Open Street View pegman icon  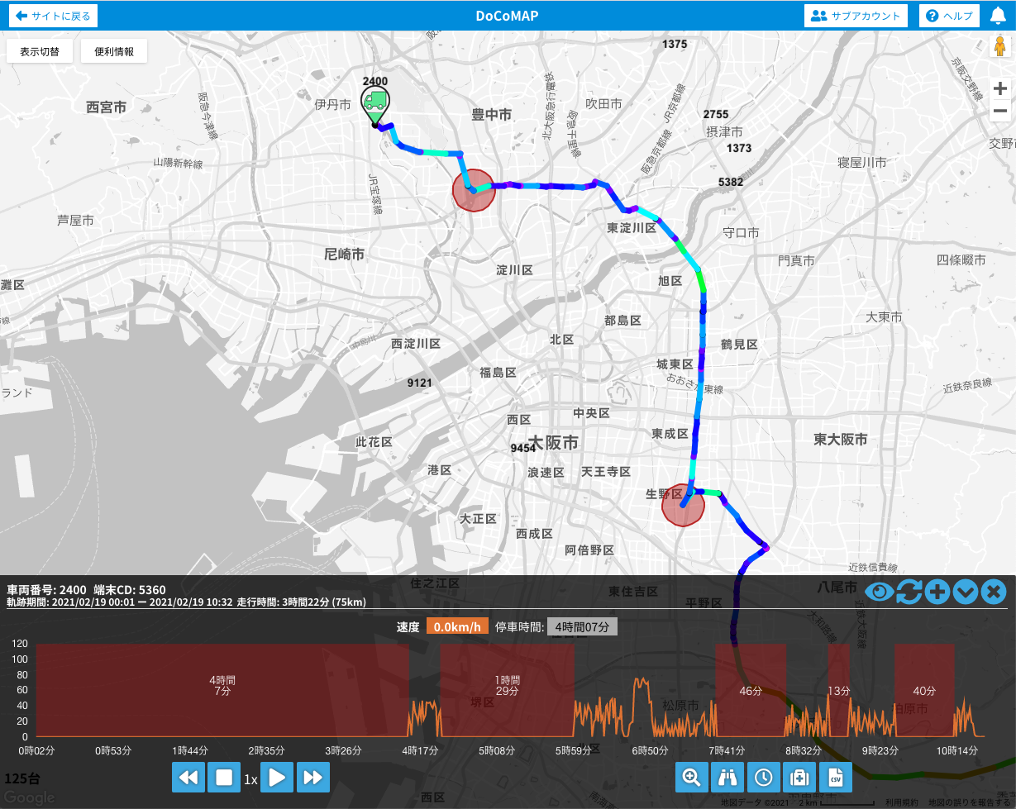pyautogui.click(x=999, y=49)
